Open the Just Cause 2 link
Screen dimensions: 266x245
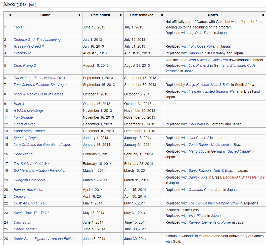[199, 138]
